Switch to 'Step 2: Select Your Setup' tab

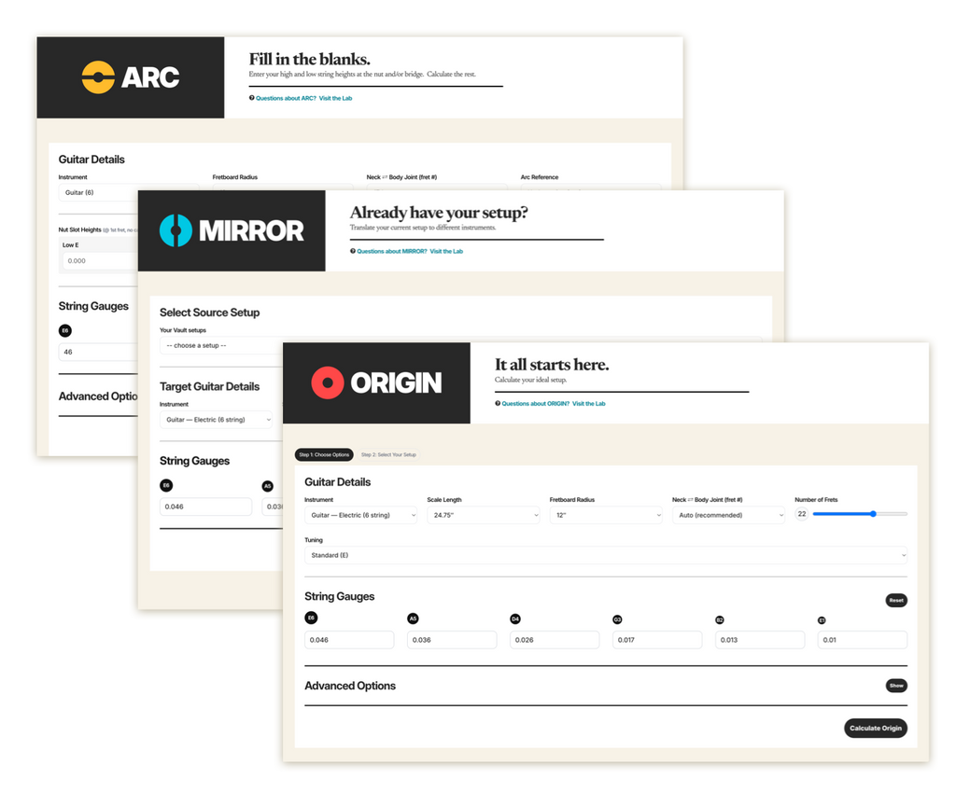tap(388, 454)
